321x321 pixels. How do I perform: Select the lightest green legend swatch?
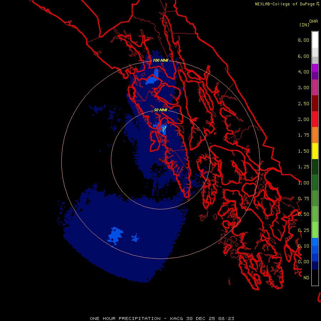315,230
